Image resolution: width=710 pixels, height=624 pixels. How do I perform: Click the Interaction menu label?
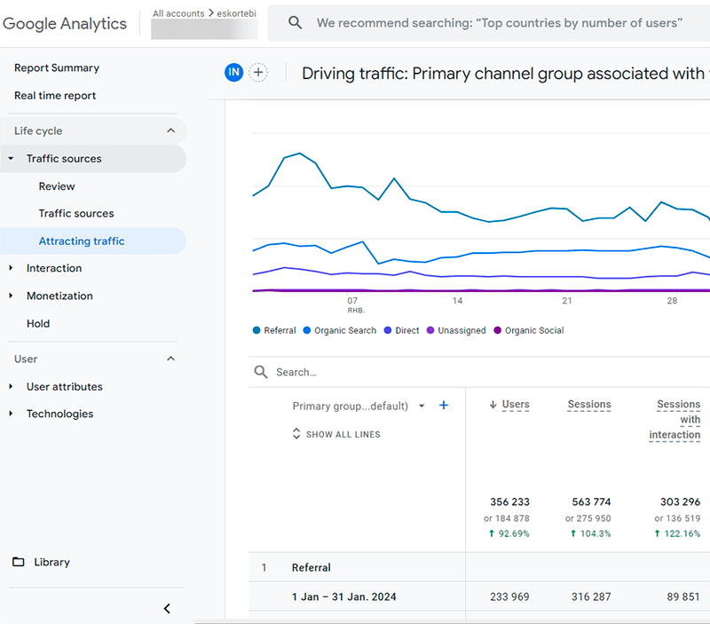click(54, 268)
